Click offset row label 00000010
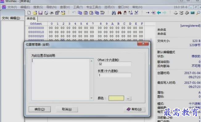Viewport: 201px width, 122px height. tap(36, 32)
